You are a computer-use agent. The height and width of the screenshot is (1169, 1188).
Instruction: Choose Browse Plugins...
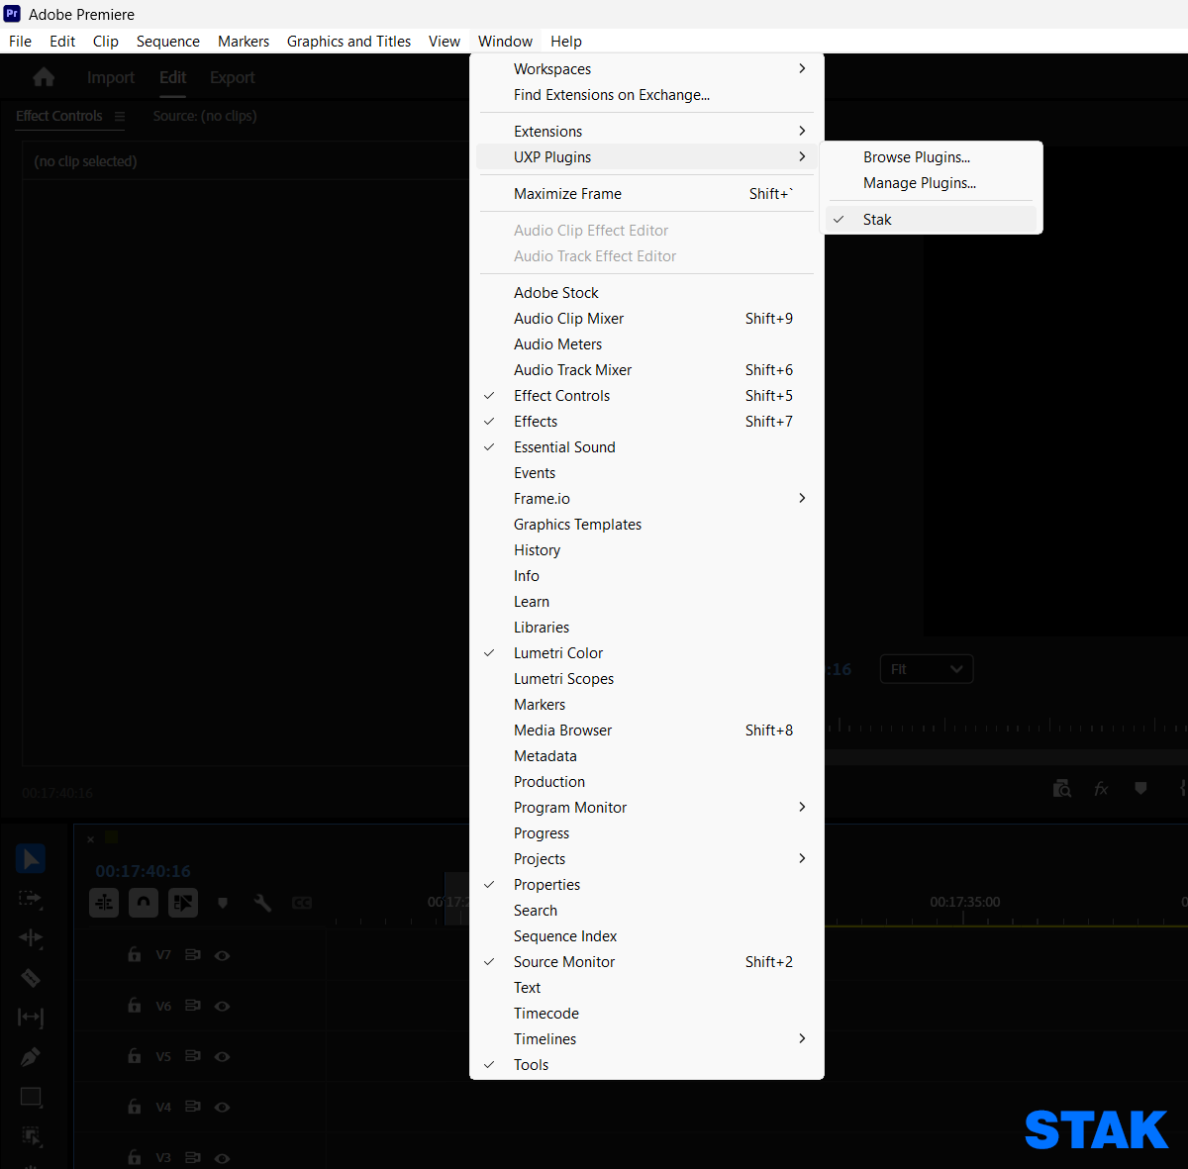(x=931, y=157)
